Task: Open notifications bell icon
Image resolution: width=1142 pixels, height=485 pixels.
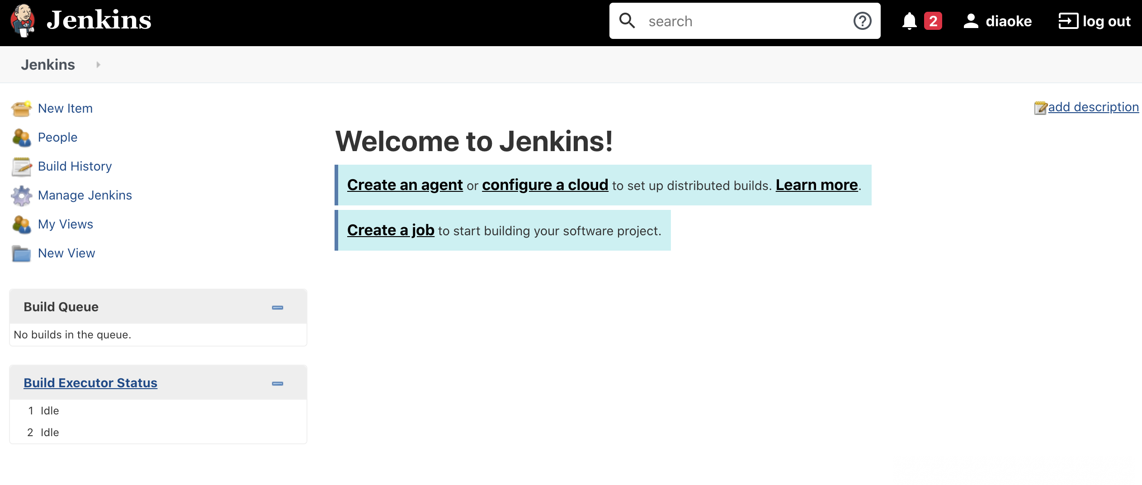Action: [x=909, y=21]
